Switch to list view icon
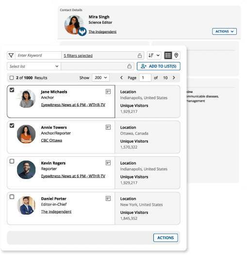Screen dimensions: 247x255 click(168, 56)
